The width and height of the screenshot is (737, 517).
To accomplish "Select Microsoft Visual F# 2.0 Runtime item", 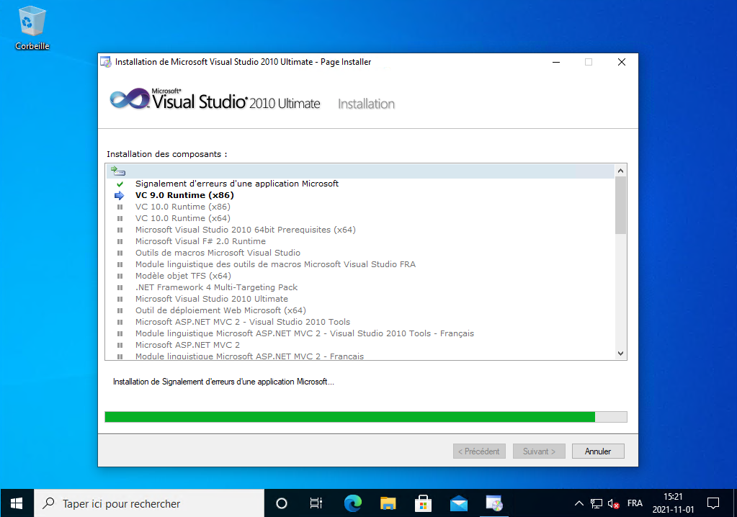I will (x=200, y=241).
